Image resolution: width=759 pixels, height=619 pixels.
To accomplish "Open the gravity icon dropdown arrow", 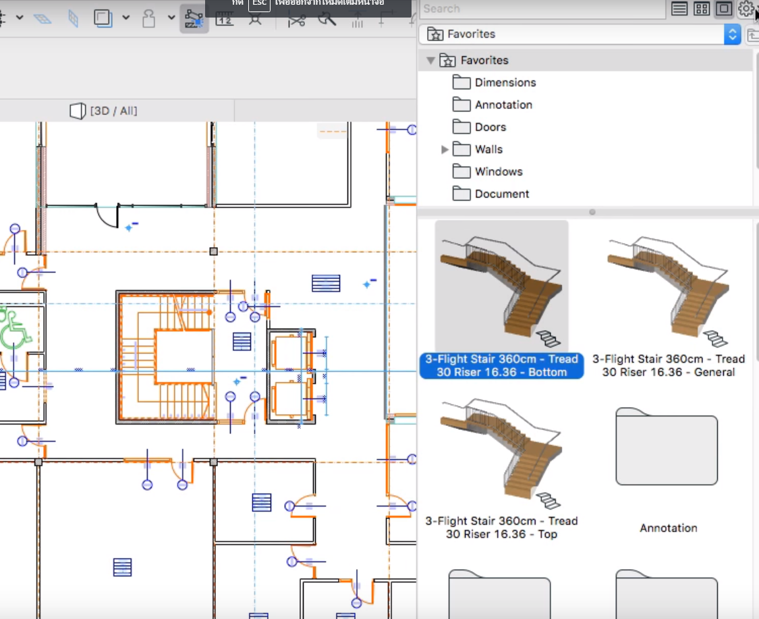I will tap(171, 18).
